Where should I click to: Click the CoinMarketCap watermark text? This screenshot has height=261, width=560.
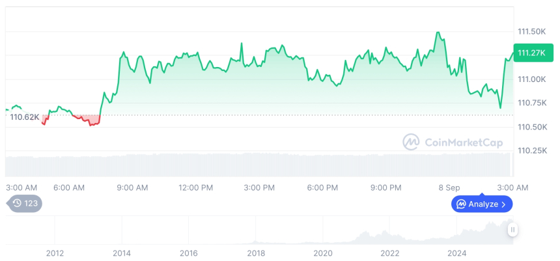point(464,143)
